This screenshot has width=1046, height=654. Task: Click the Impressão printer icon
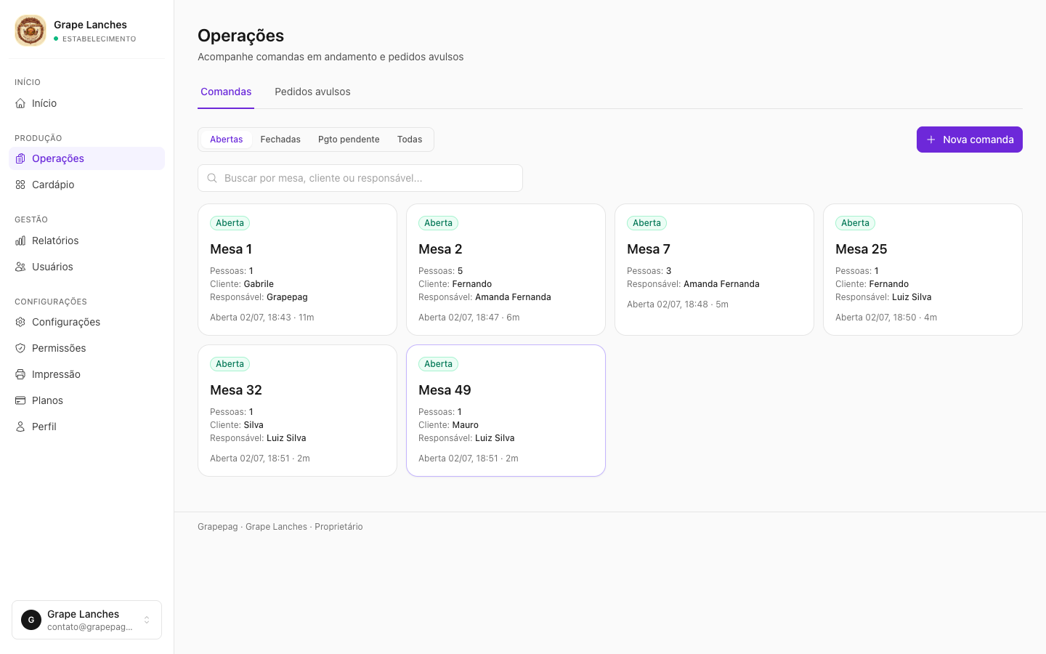tap(20, 374)
